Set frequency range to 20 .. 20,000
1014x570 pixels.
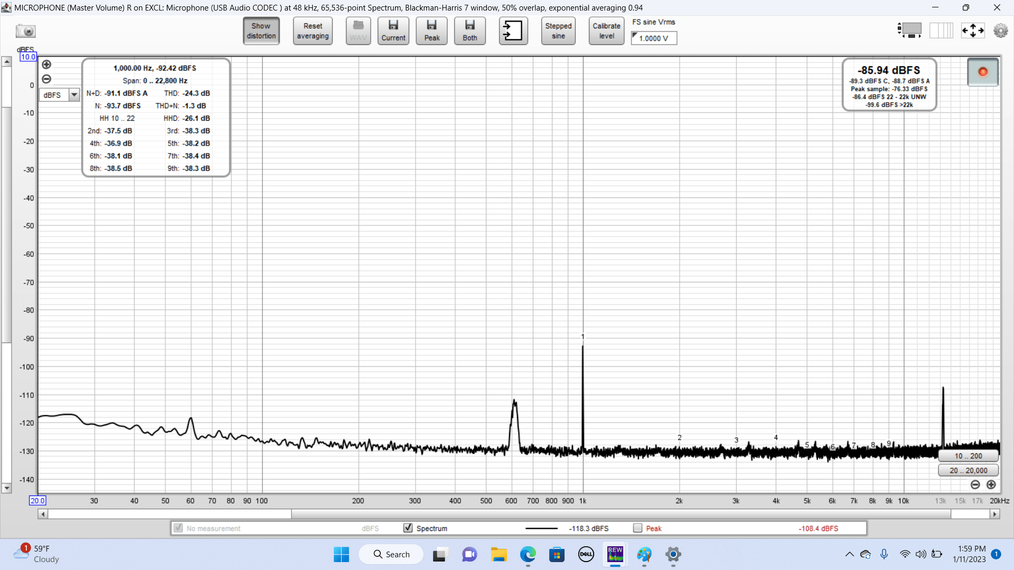968,470
